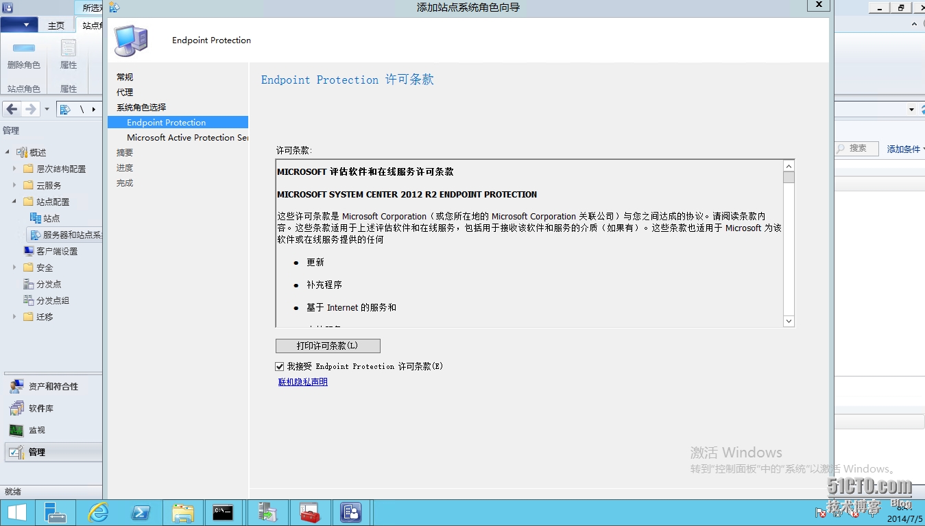Click the 属性 ribbon button icon

tap(69, 48)
